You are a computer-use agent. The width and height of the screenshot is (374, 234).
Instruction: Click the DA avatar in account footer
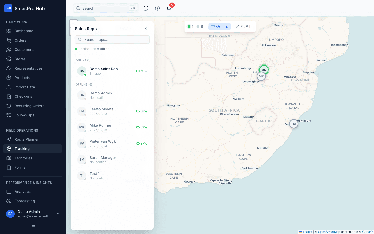pos(10,214)
